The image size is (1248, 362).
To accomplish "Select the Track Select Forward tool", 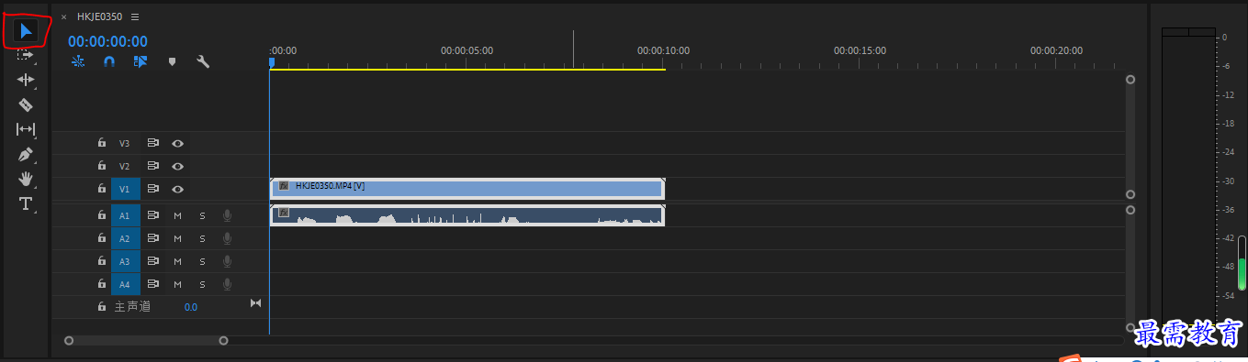I will pyautogui.click(x=26, y=55).
